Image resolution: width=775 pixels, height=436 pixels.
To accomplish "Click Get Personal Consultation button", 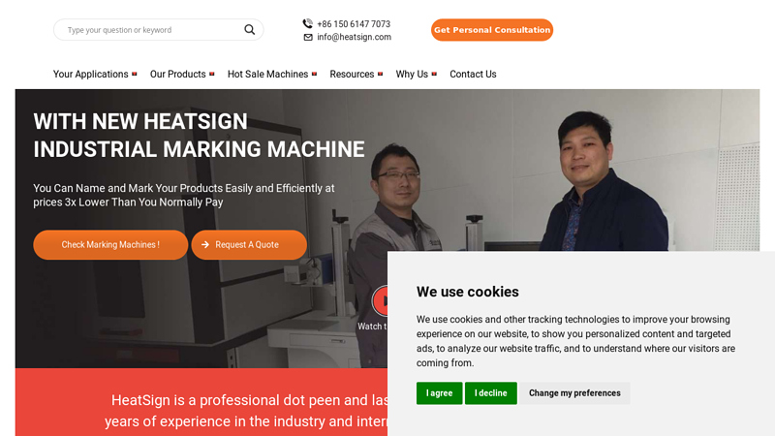I will [x=492, y=30].
